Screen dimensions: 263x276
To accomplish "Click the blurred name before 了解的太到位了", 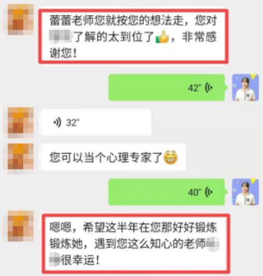I will click(61, 37).
